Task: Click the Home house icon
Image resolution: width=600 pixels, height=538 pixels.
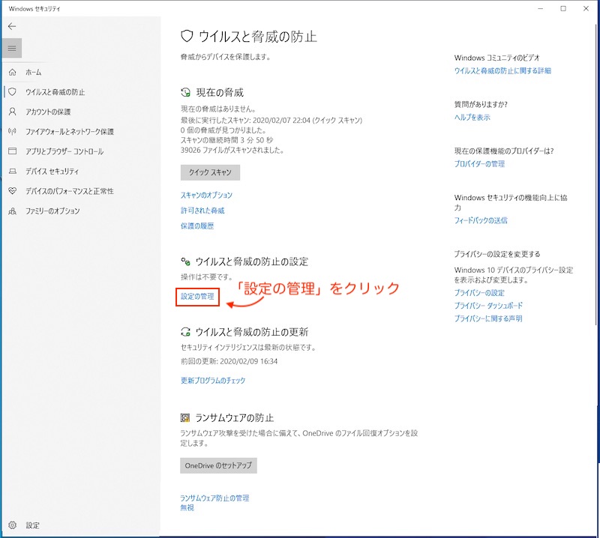Action: 12,72
